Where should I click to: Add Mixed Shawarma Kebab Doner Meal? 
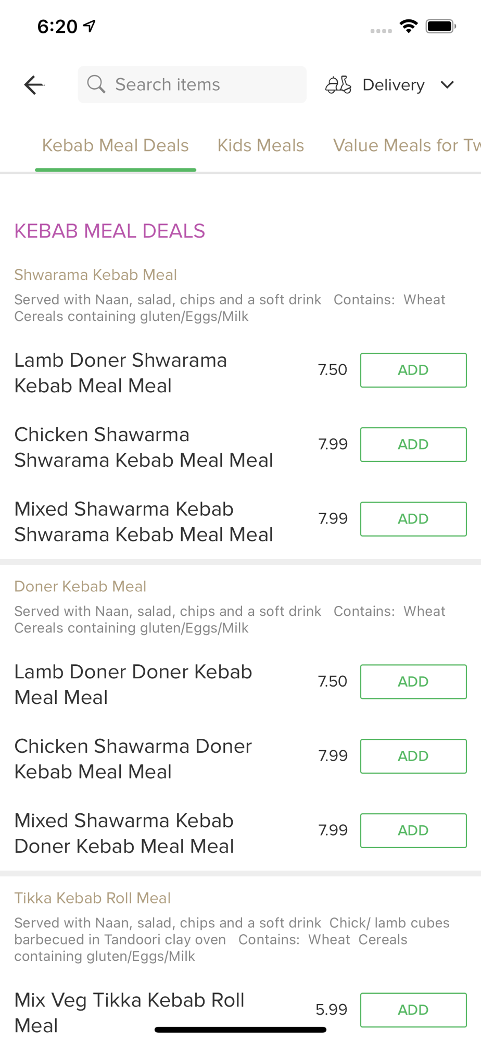point(413,830)
